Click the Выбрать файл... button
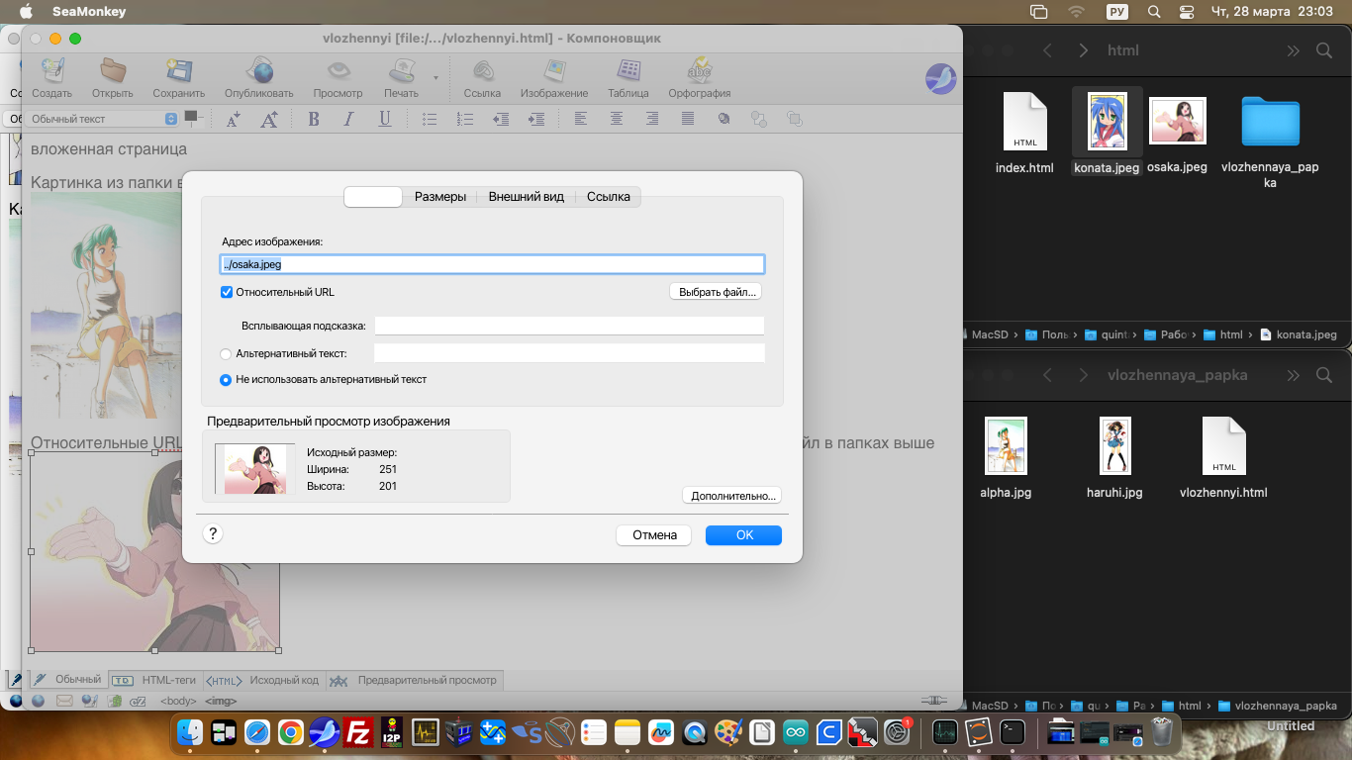The image size is (1352, 760). 718,292
